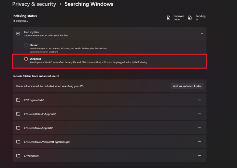This screenshot has width=237, height=168.
Task: Select the Classic search radio button
Action: coord(26,45)
